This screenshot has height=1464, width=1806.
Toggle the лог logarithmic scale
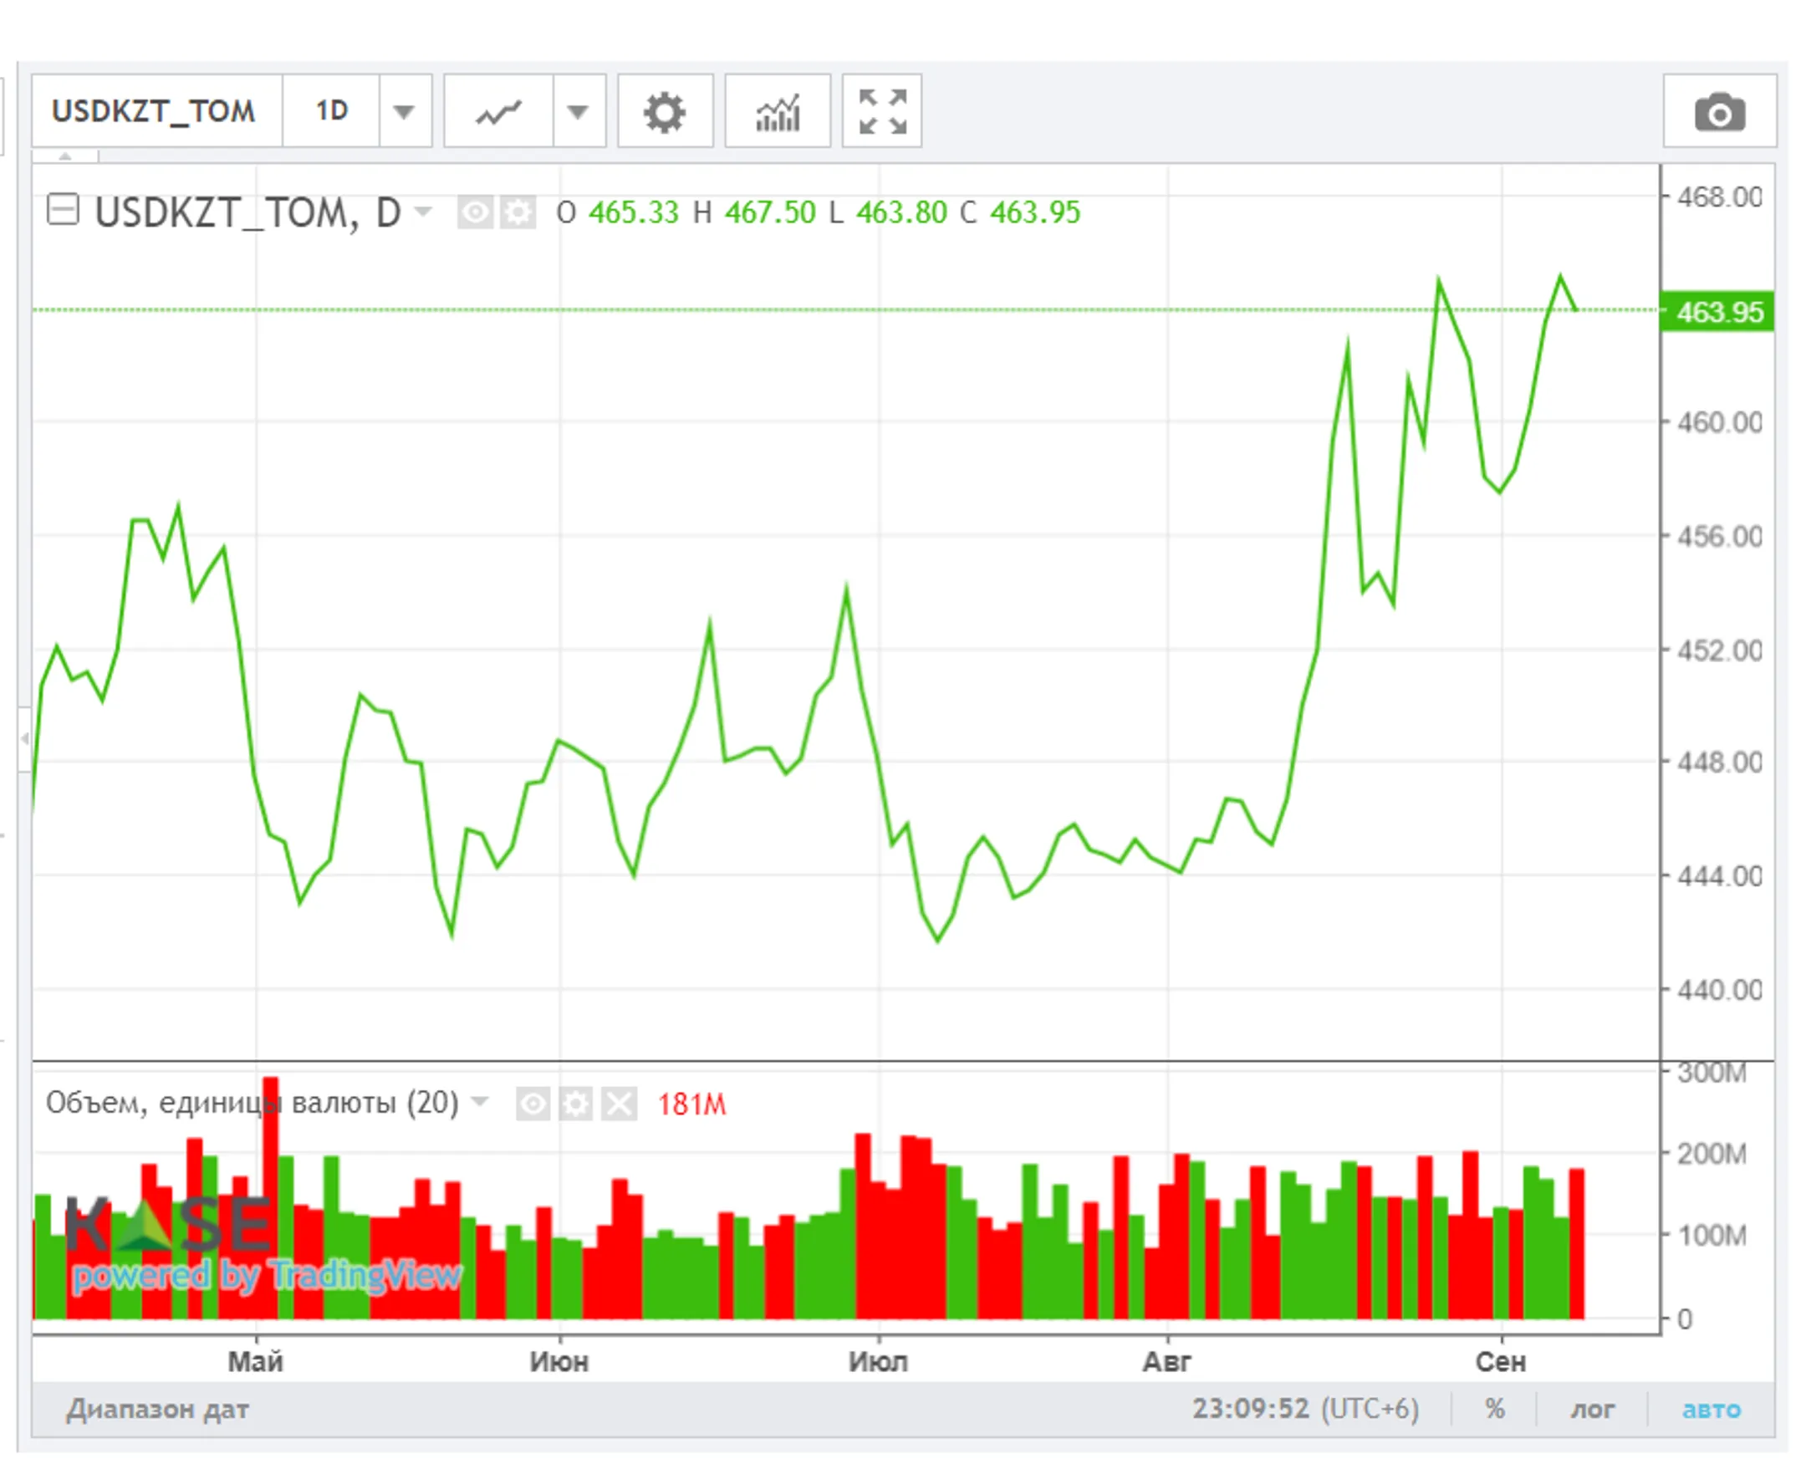pos(1592,1409)
